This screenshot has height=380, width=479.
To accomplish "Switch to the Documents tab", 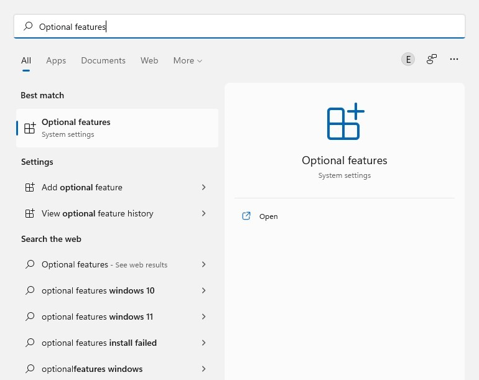I will [103, 60].
